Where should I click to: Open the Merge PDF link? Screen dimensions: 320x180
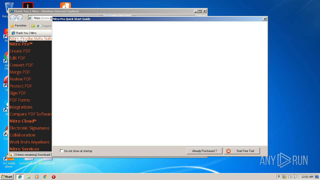click(x=20, y=72)
